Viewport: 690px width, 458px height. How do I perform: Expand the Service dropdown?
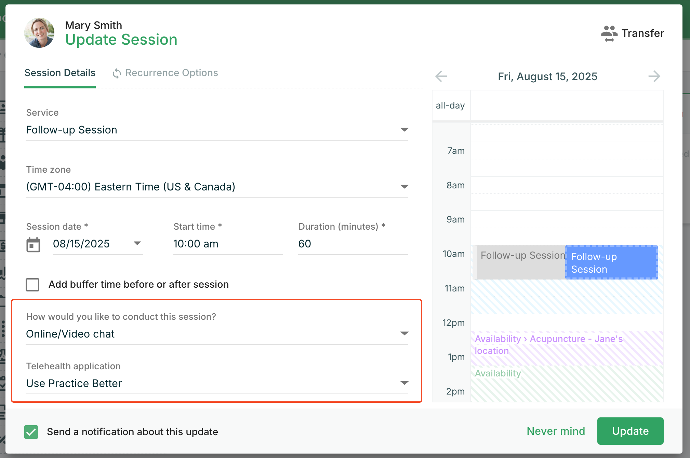[404, 130]
